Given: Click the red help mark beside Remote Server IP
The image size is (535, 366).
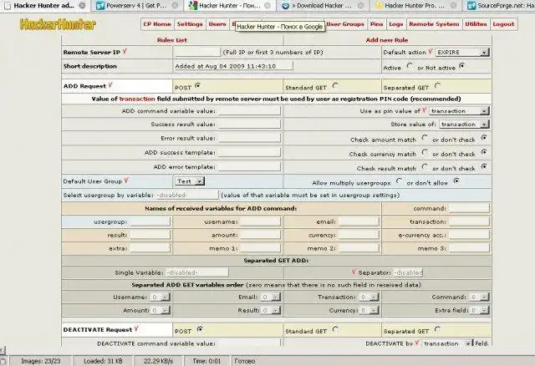Looking at the screenshot, I should pos(125,51).
